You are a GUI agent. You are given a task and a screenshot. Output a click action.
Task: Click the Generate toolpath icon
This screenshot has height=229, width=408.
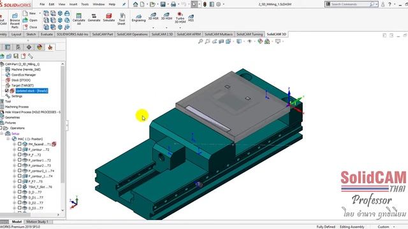pos(94,18)
